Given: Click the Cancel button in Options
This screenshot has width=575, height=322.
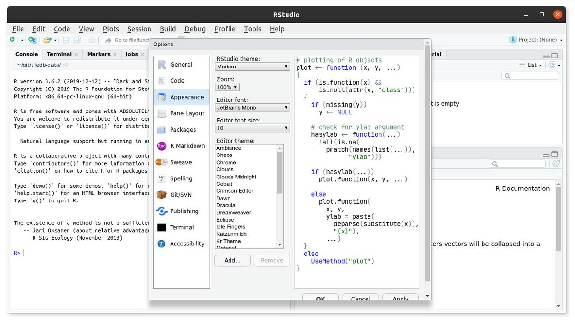Looking at the screenshot, I should pyautogui.click(x=360, y=297).
